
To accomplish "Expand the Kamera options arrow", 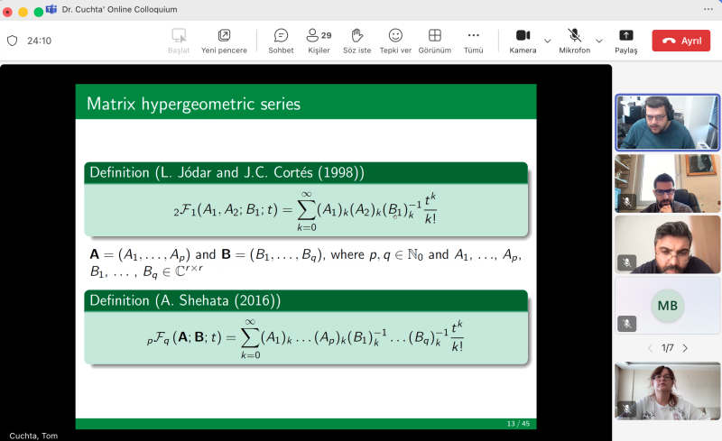I will coord(547,41).
